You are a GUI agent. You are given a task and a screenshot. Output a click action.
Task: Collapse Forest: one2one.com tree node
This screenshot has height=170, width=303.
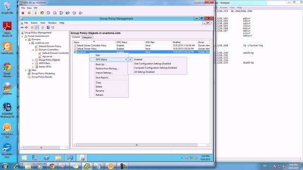point(22,36)
